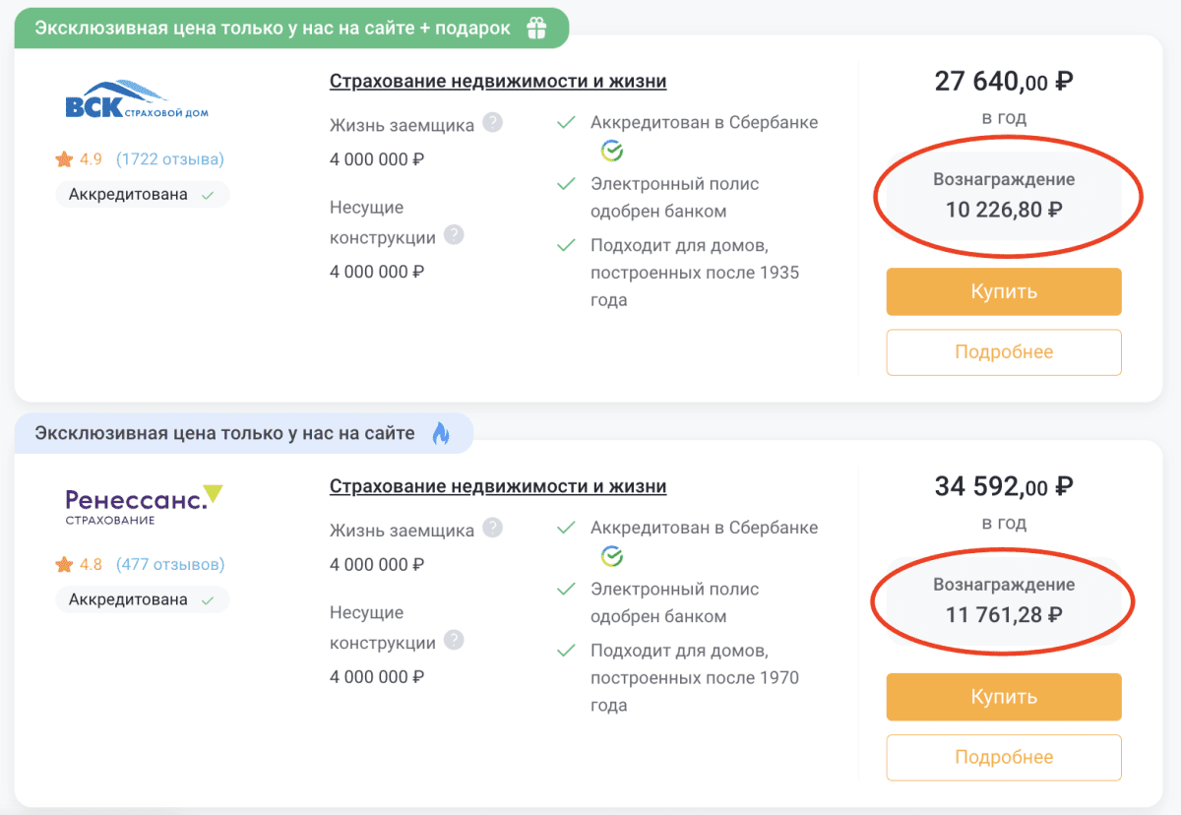Open help tooltip for Жизнь заемщика in VSK card
Screen dimensions: 1181x815
[x=493, y=123]
